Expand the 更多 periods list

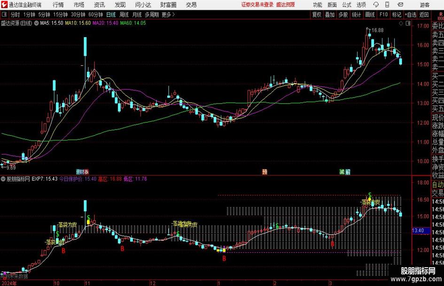[x=169, y=15]
